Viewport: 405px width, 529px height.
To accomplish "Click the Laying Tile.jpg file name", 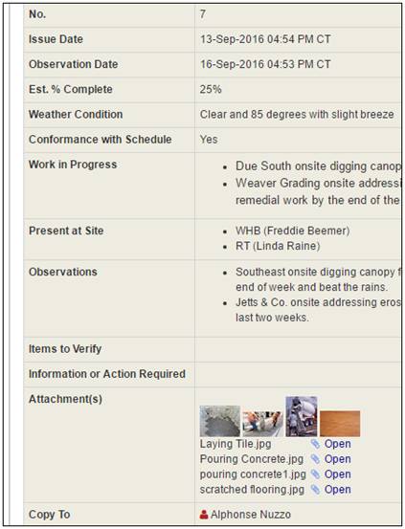I will pos(236,444).
